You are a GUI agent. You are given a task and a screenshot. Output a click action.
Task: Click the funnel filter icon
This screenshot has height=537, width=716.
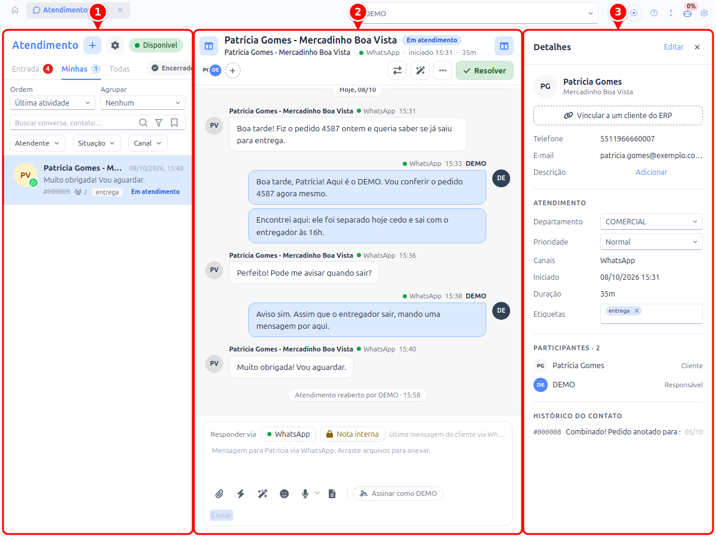click(159, 122)
